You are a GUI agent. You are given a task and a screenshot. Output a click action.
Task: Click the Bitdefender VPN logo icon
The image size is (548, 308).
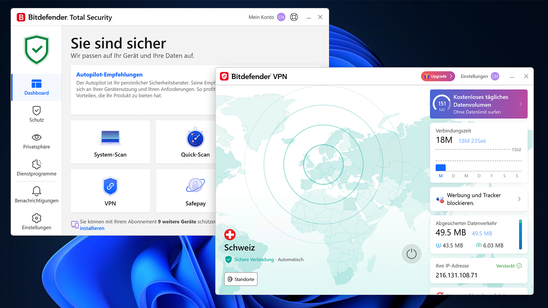coord(224,76)
